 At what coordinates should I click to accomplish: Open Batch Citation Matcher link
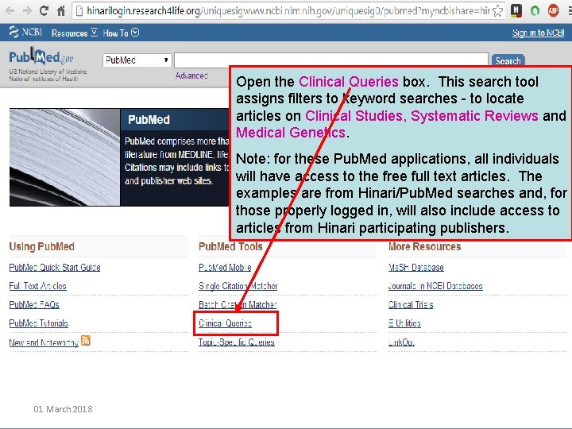pyautogui.click(x=238, y=304)
